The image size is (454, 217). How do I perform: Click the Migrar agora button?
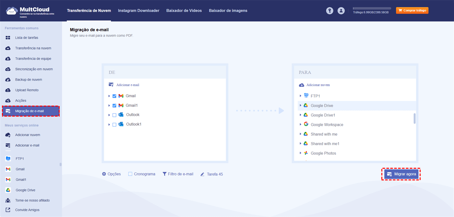point(401,174)
